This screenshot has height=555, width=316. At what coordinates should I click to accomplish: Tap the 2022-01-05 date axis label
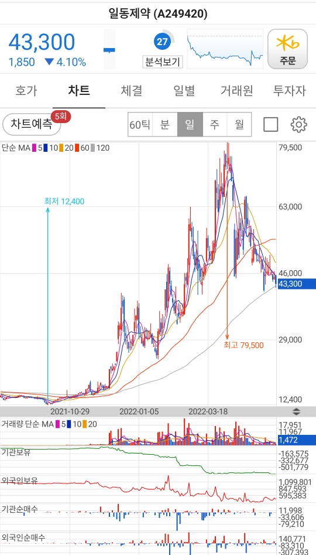[x=139, y=411]
